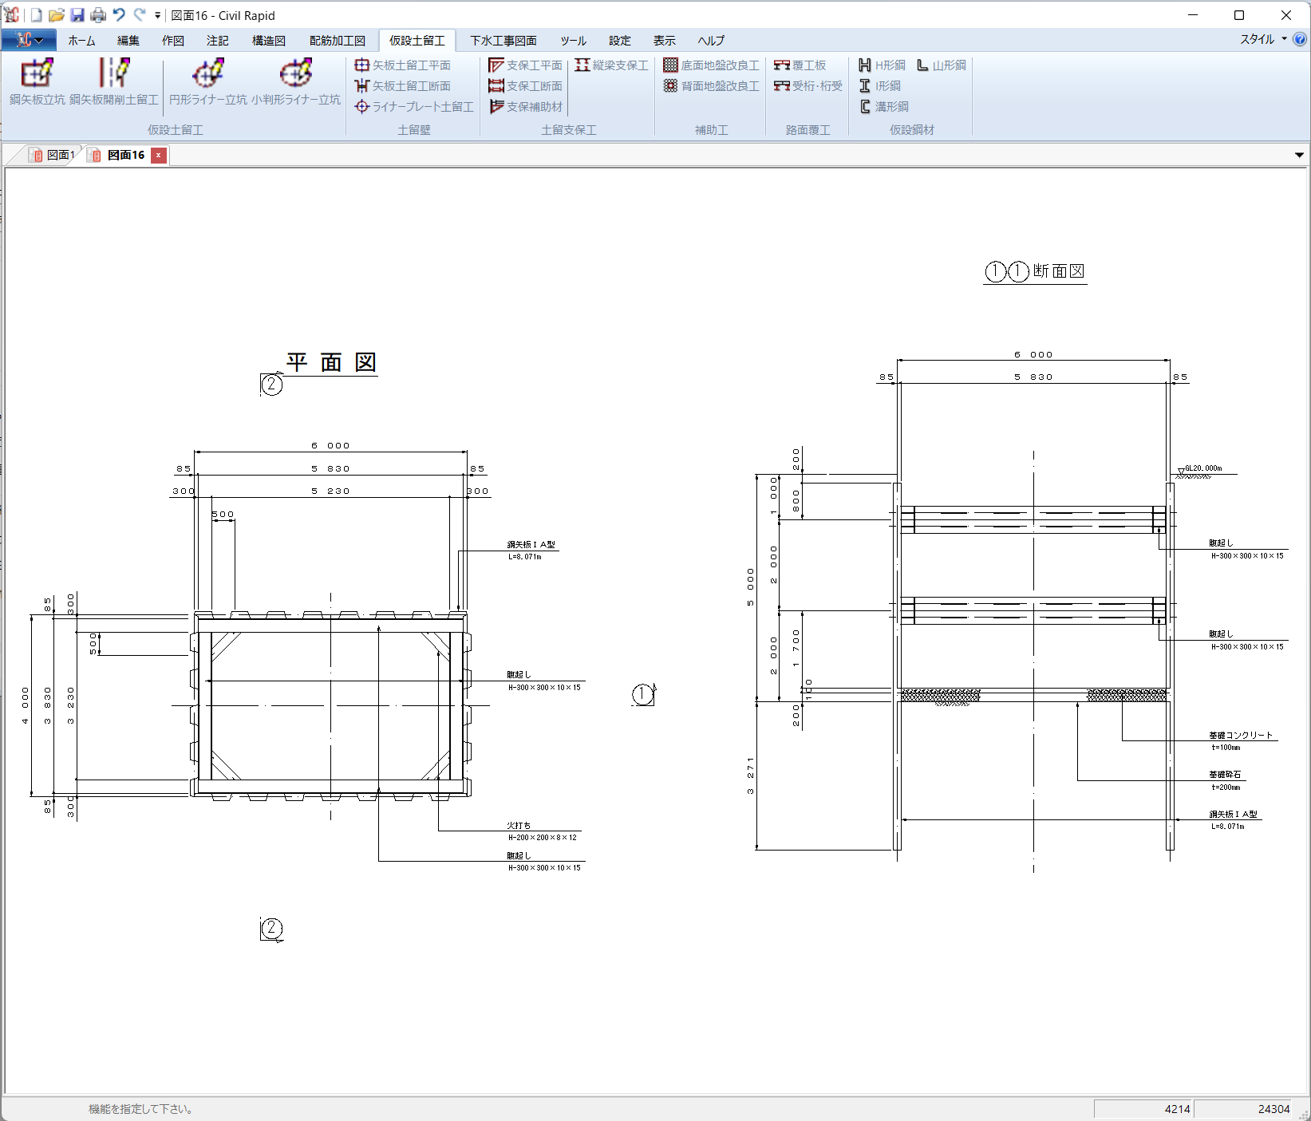Click the 覆工板 tool
The height and width of the screenshot is (1121, 1311).
click(800, 65)
